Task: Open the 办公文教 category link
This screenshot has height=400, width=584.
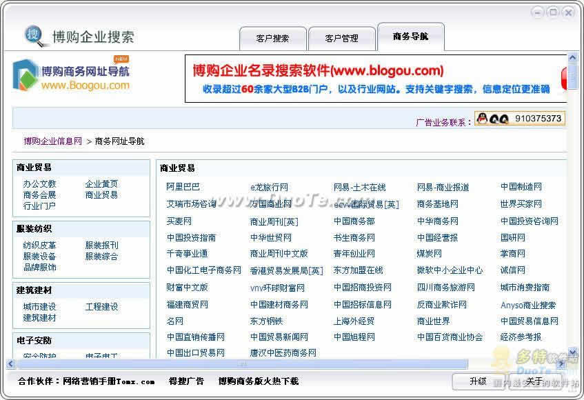Action: 39,184
